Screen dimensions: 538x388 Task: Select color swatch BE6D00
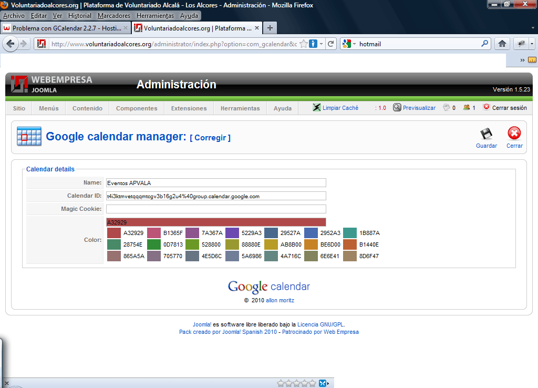[311, 244]
